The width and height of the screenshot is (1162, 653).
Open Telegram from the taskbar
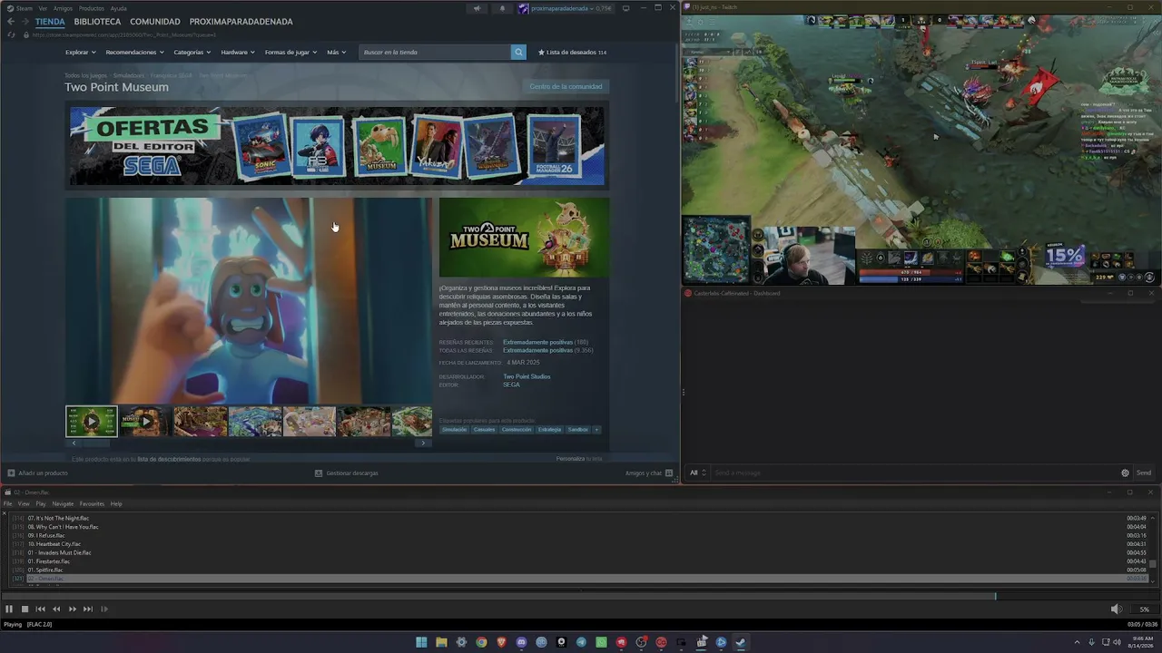pos(581,642)
